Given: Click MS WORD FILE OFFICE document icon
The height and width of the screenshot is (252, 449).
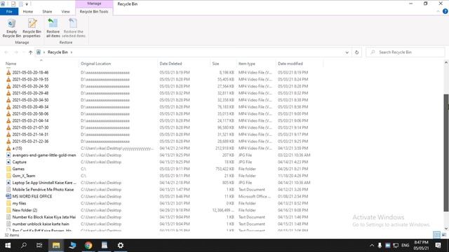Looking at the screenshot, I should click(x=8, y=196).
